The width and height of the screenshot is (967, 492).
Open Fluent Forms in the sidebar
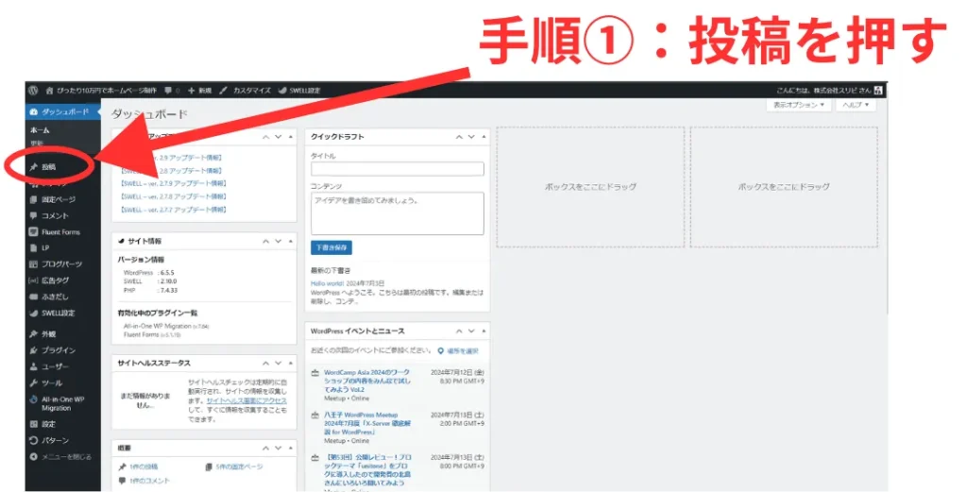coord(60,231)
